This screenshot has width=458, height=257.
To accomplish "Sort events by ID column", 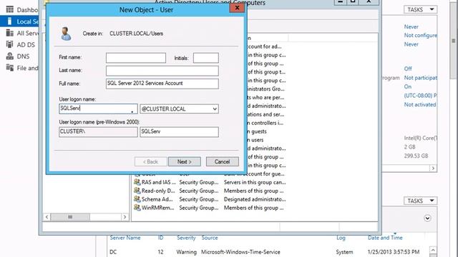I will click(x=160, y=238).
